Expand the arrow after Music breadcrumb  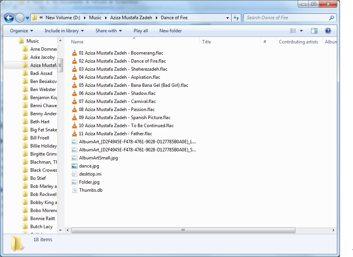coord(106,18)
